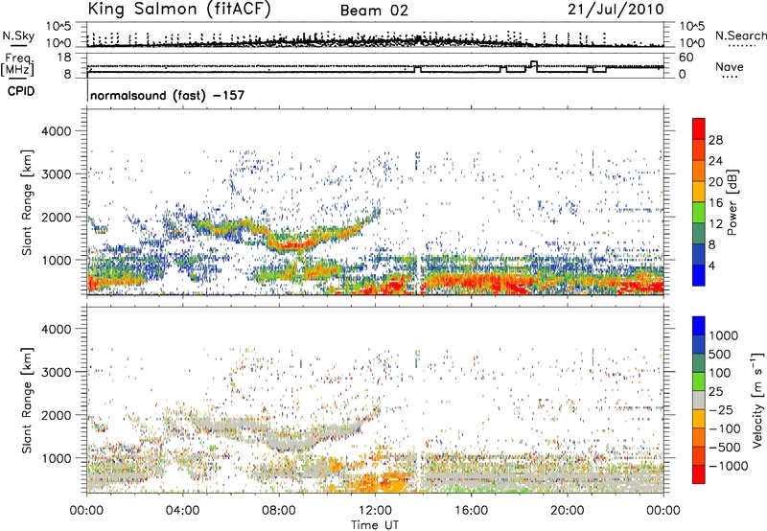Image resolution: width=767 pixels, height=531 pixels.
Task: Click the 'Velocity [m s-1]' colorbar label
Action: coord(757,400)
